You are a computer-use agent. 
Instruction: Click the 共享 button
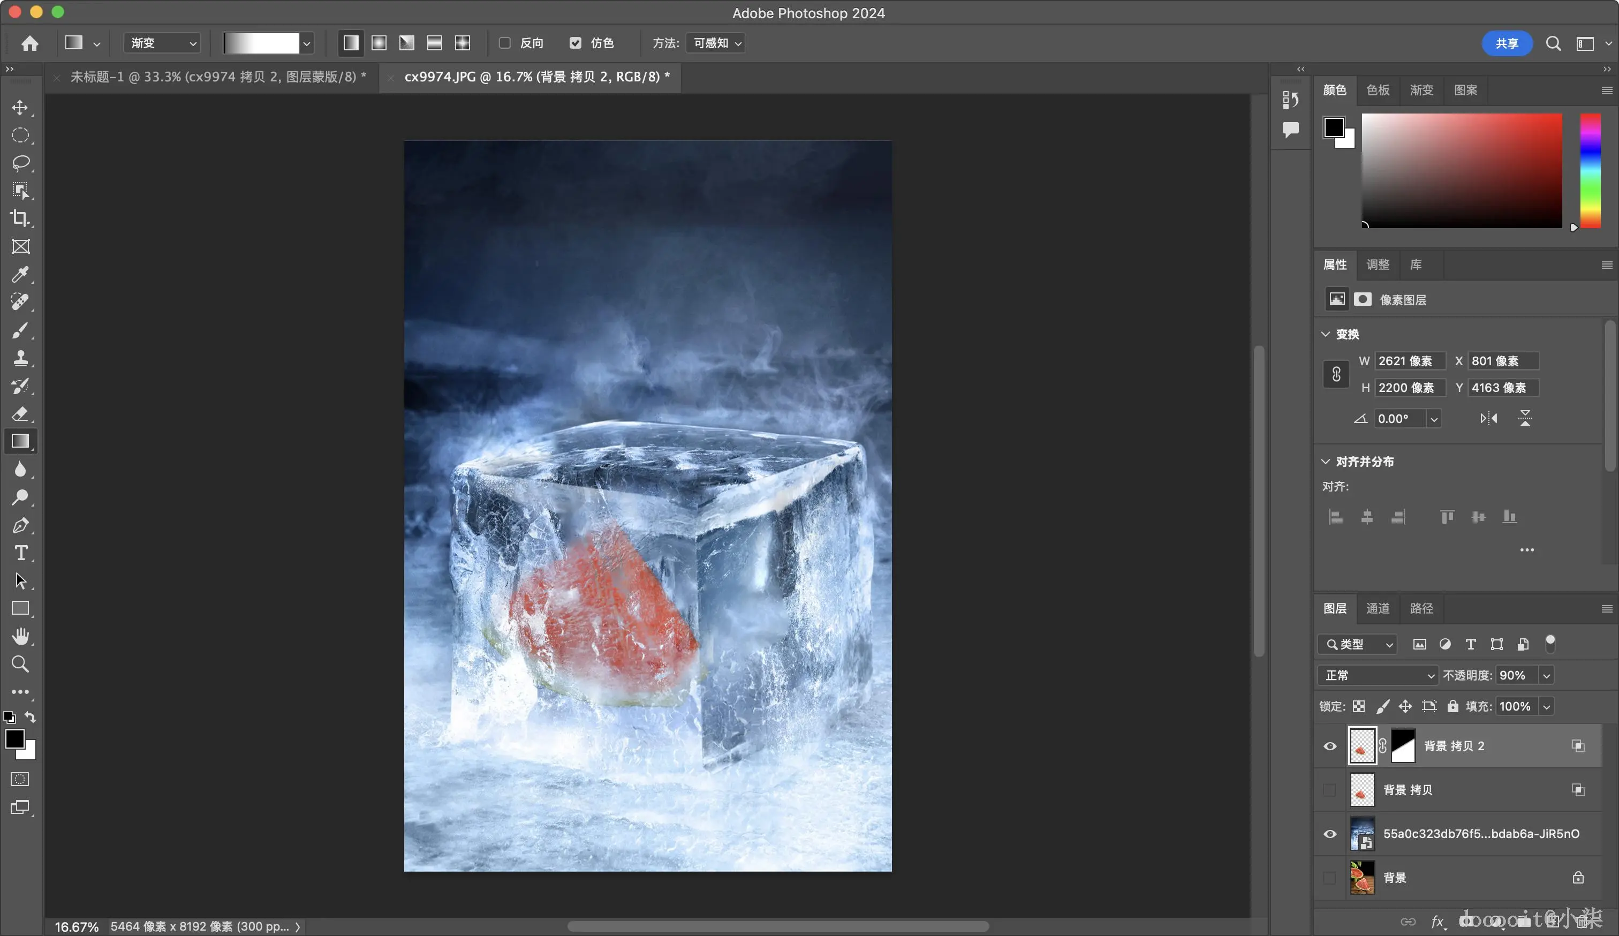click(1506, 43)
